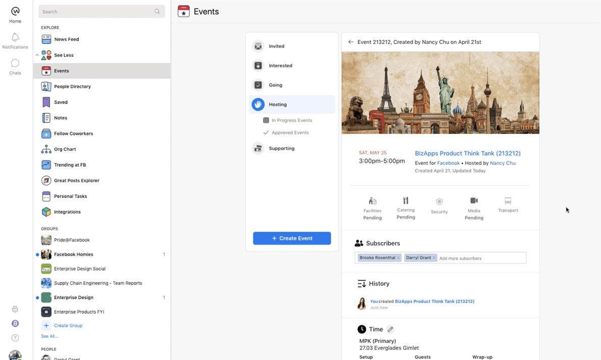Open Notes from the sidebar
Viewport: 601px width, 360px height.
point(102,118)
